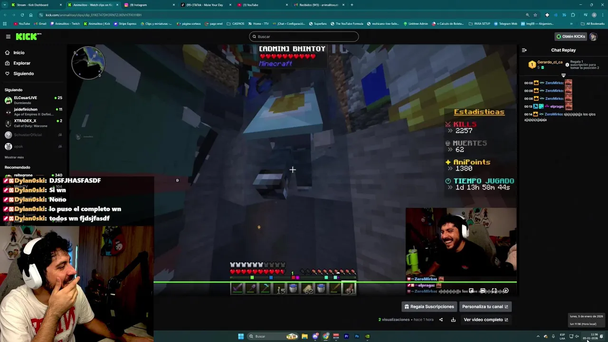Open the Kick hamburger menu
The width and height of the screenshot is (608, 342).
[8, 37]
